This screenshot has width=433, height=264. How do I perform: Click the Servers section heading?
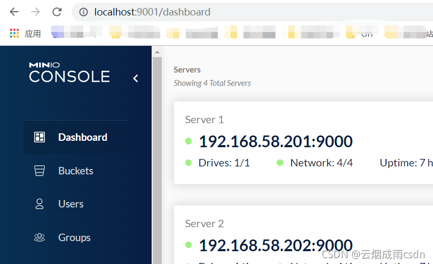coord(187,70)
